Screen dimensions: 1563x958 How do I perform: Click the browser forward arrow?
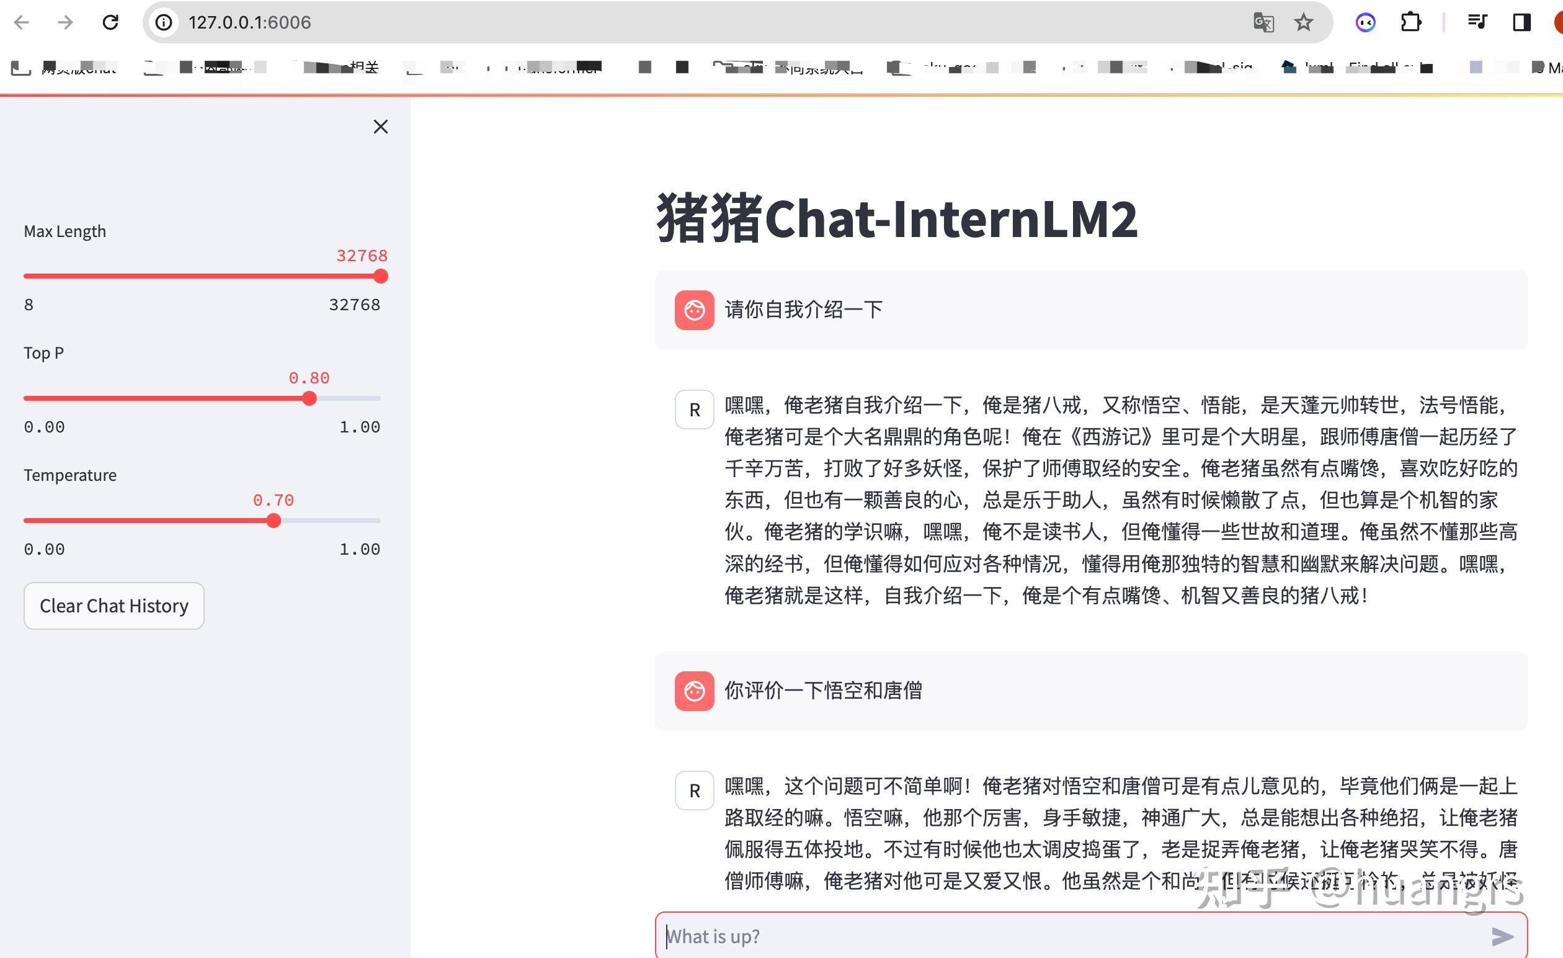click(x=65, y=23)
